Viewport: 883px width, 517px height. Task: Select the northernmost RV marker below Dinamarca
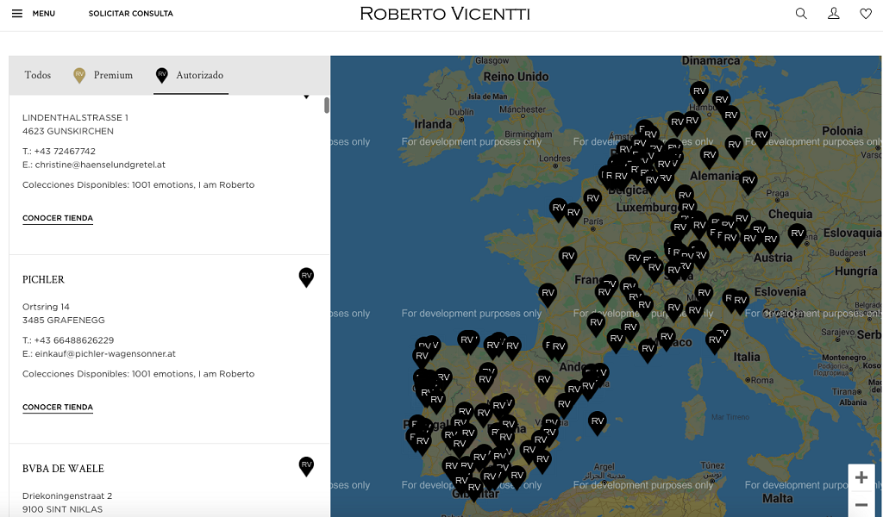699,93
